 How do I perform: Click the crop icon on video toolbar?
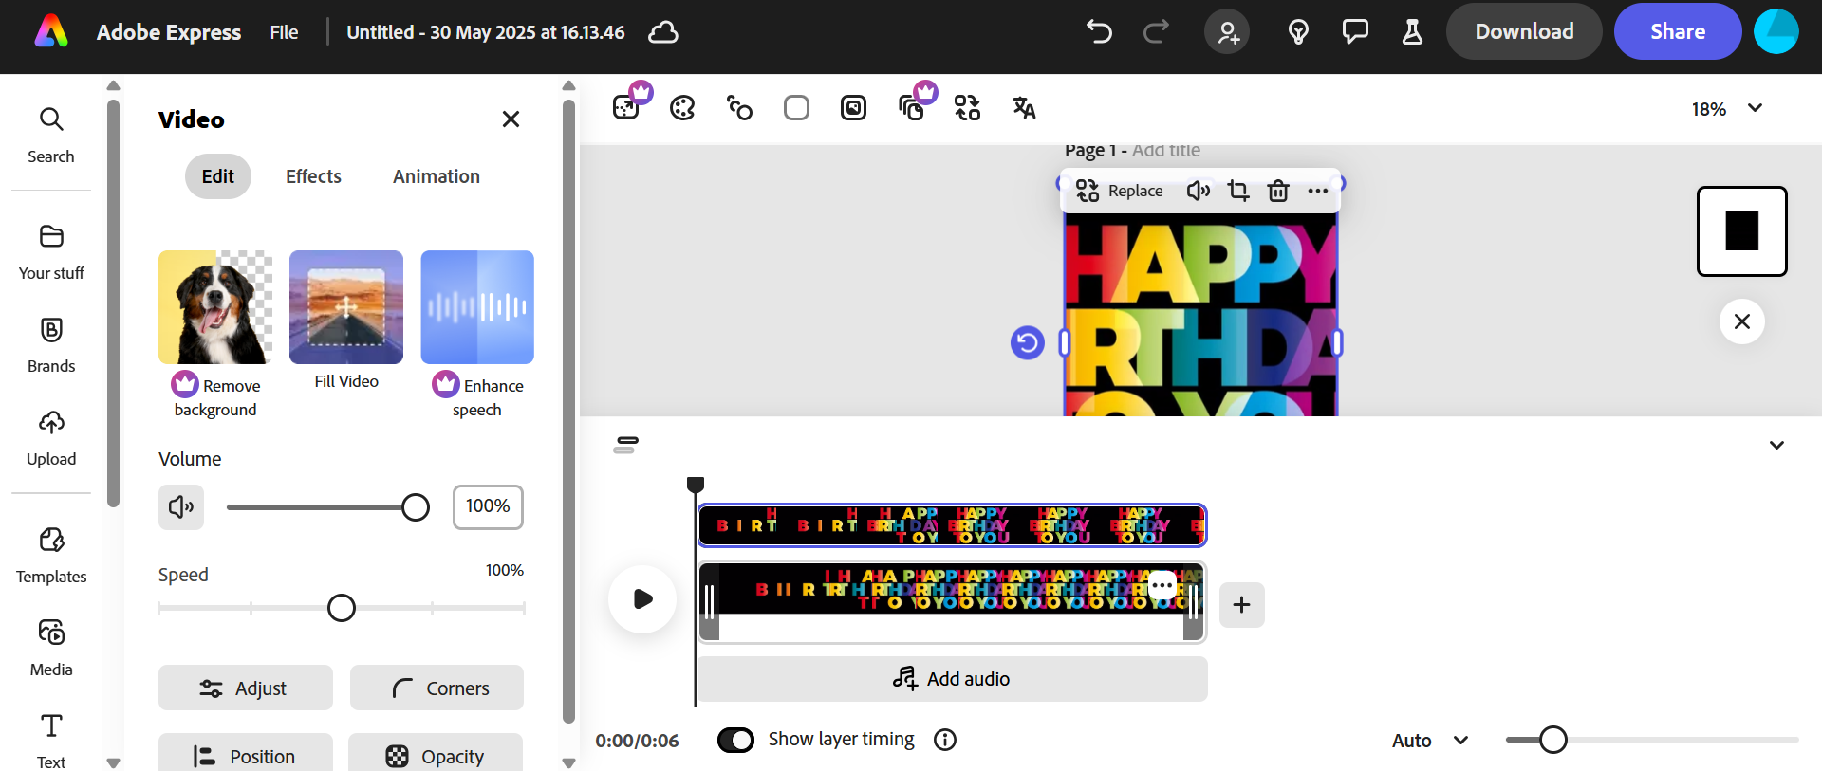point(1238,191)
